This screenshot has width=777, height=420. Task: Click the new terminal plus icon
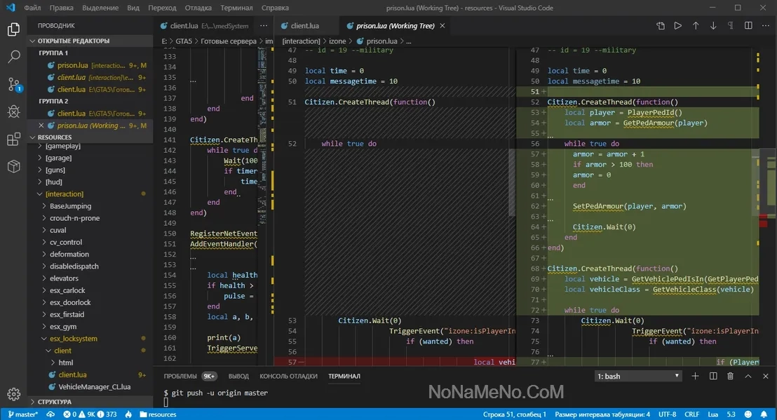click(x=696, y=377)
